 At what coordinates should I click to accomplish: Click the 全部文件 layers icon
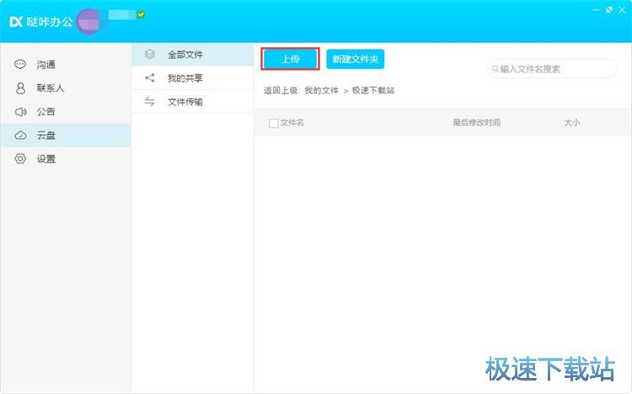click(x=150, y=55)
